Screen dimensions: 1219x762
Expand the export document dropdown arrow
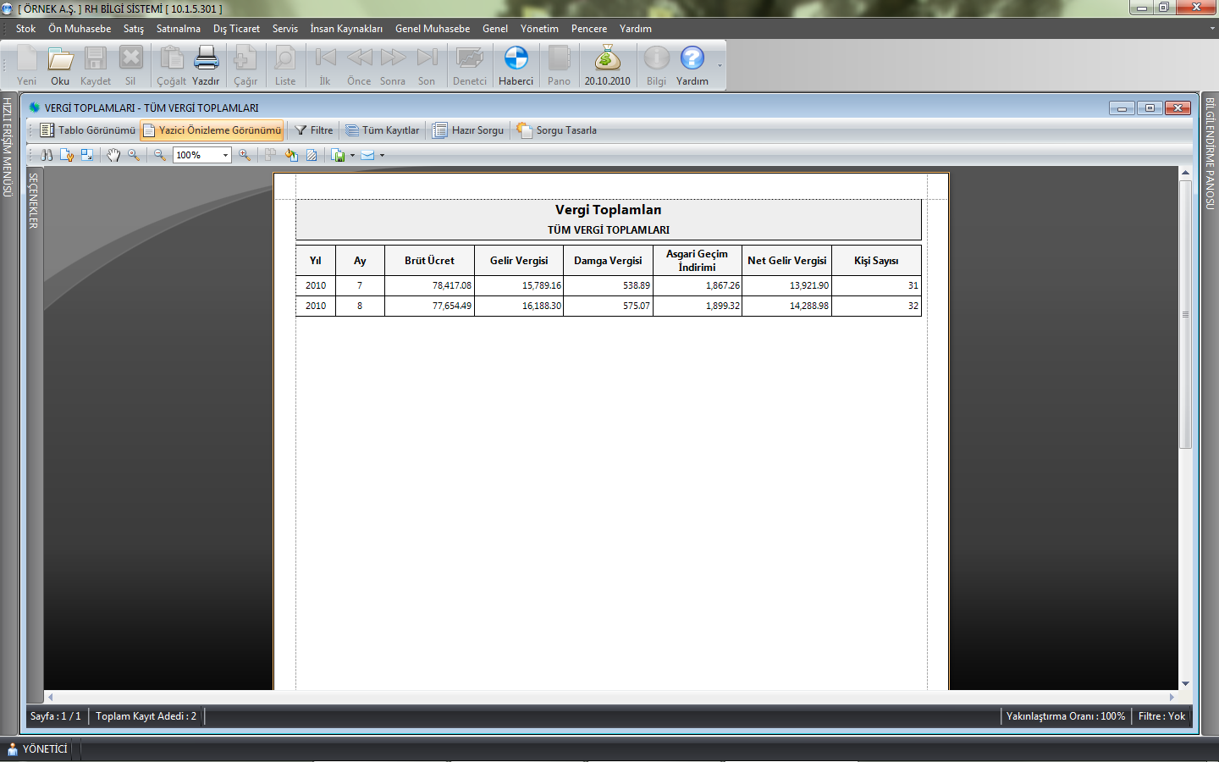pos(352,155)
